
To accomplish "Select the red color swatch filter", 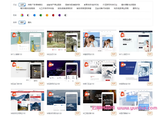I will 53,15.
